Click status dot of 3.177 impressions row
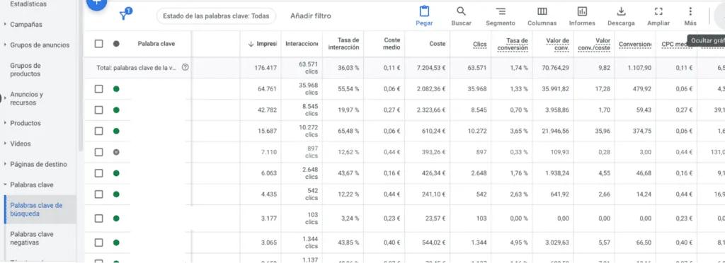The width and height of the screenshot is (725, 263). [x=116, y=218]
